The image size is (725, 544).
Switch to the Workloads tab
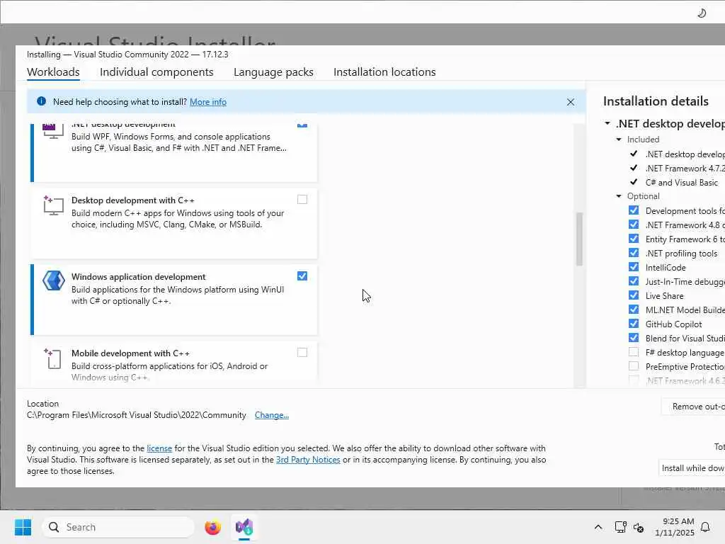53,72
